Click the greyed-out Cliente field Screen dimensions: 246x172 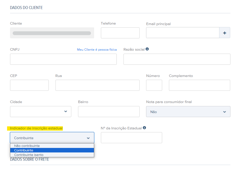tap(52, 33)
